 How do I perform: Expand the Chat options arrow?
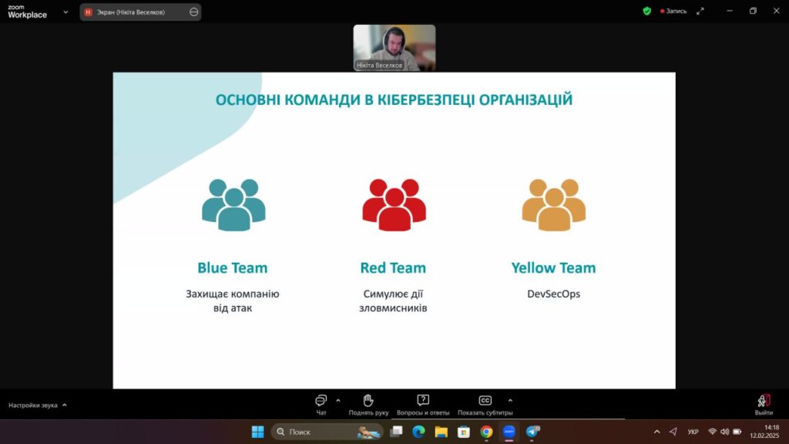(338, 400)
